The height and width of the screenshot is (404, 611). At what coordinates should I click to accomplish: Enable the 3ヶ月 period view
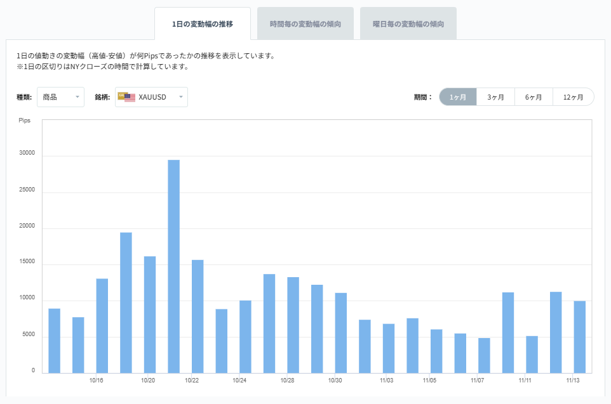[496, 96]
